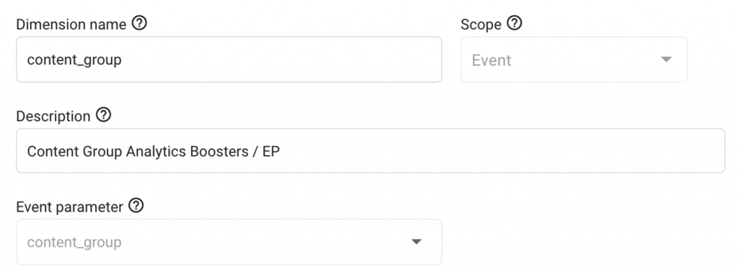Click Event parameter help question mark
The image size is (738, 272).
[x=136, y=205]
